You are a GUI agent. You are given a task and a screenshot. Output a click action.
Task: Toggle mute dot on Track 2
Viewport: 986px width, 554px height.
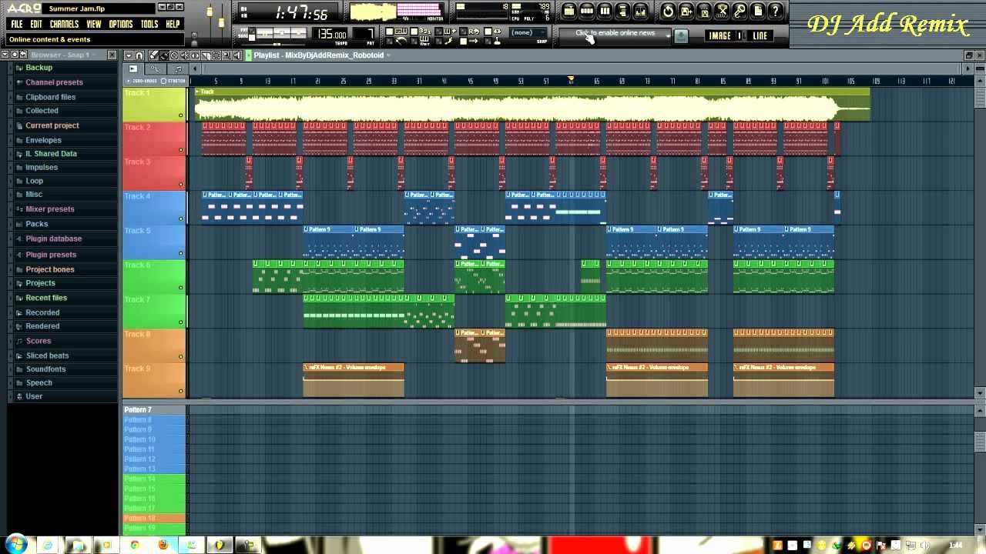181,150
